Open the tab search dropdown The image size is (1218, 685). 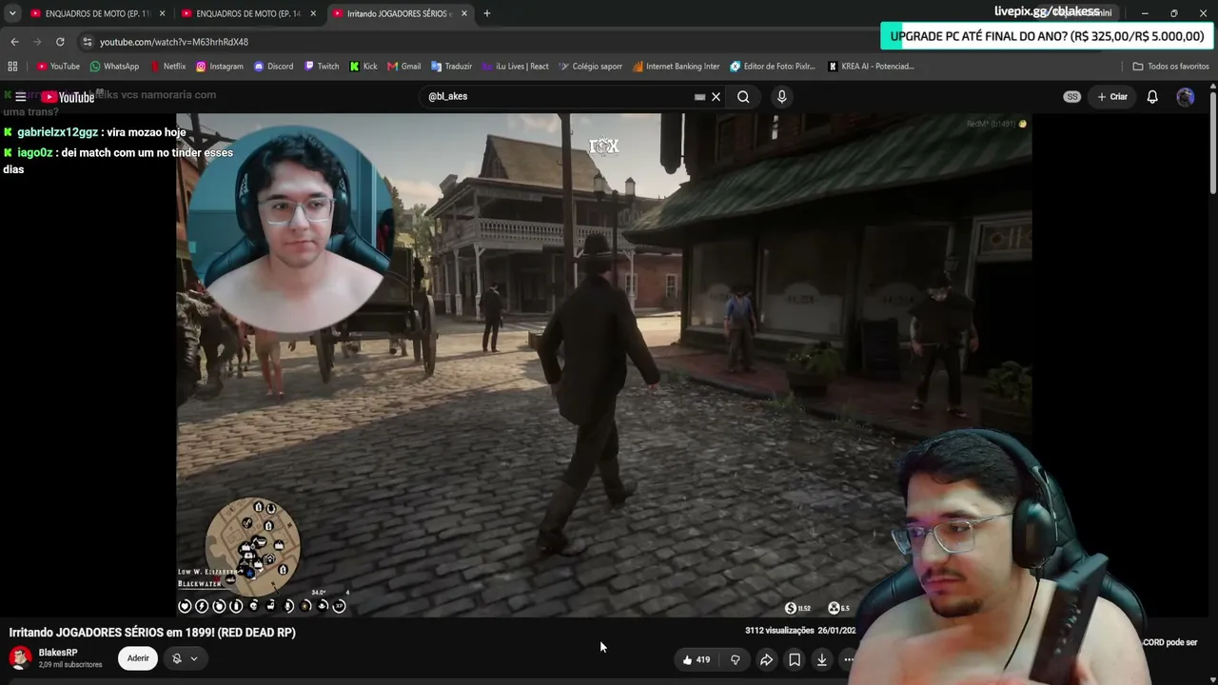(12, 13)
